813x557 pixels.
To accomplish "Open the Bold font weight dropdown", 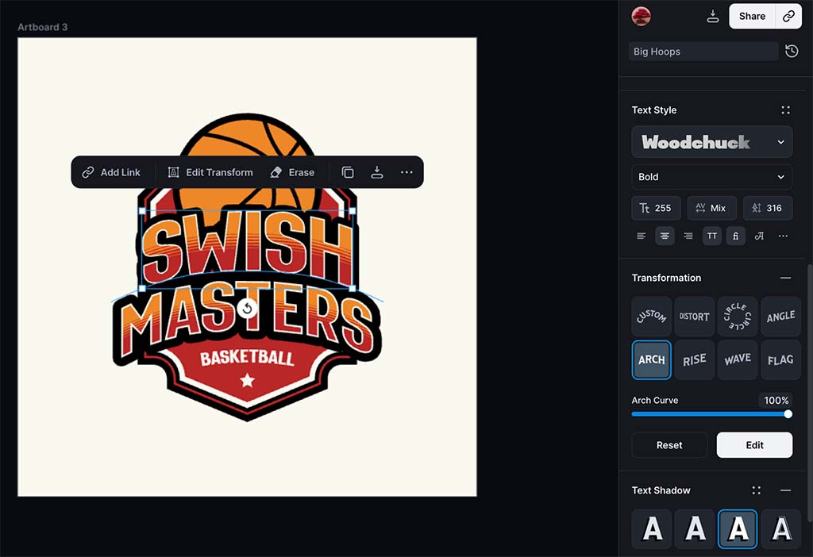I will 712,177.
